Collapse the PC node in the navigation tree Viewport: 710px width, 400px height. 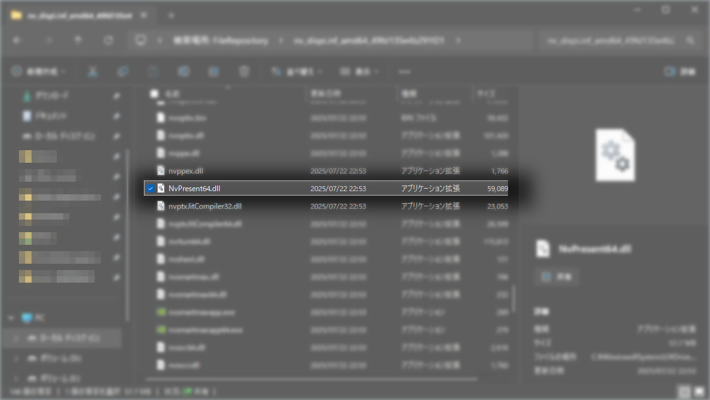[x=11, y=317]
